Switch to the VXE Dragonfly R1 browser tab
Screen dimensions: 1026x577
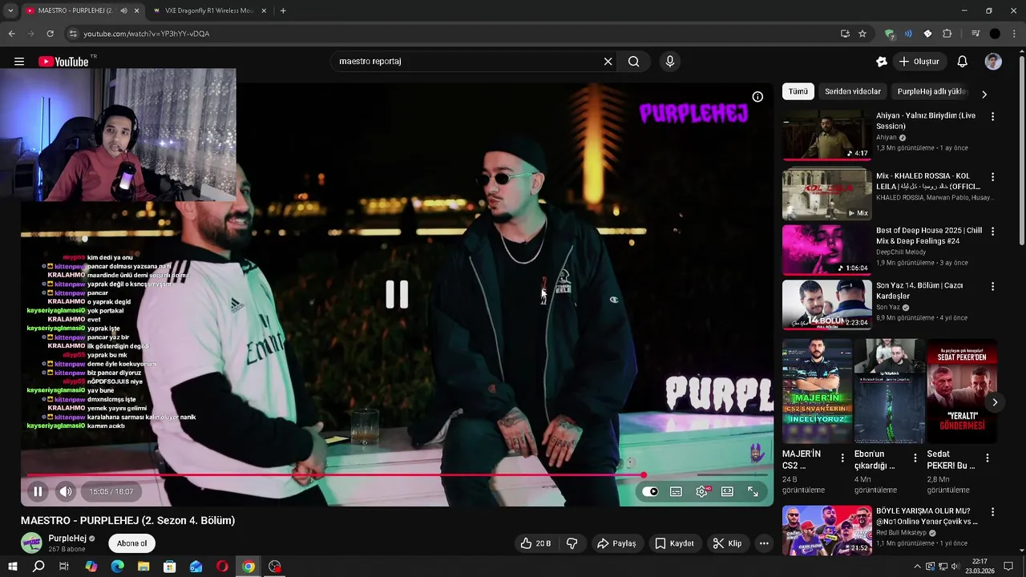(x=210, y=10)
